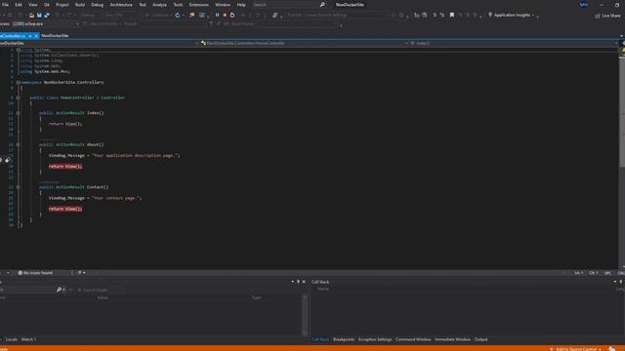The width and height of the screenshot is (625, 351).
Task: Click the Value column header in Locals
Action: 103,297
